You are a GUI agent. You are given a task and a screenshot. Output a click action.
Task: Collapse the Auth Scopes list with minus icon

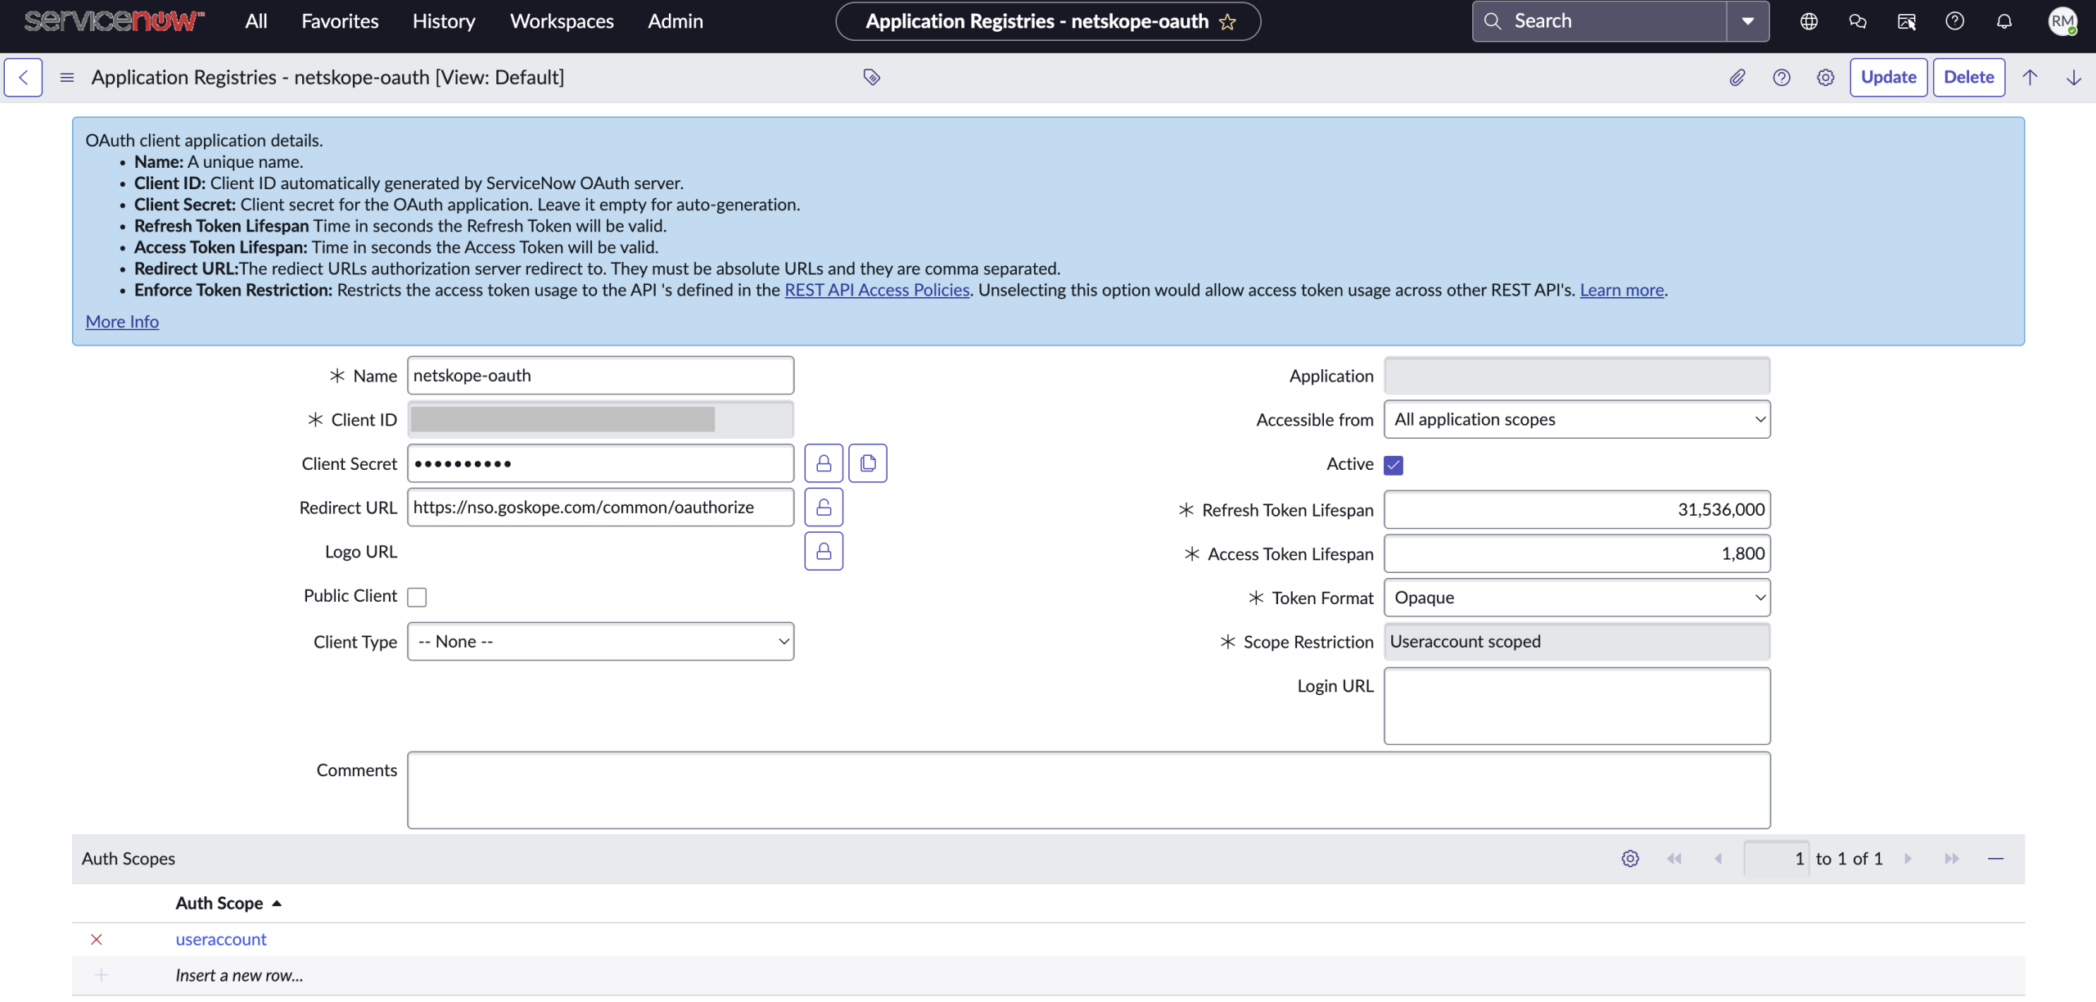point(1996,859)
